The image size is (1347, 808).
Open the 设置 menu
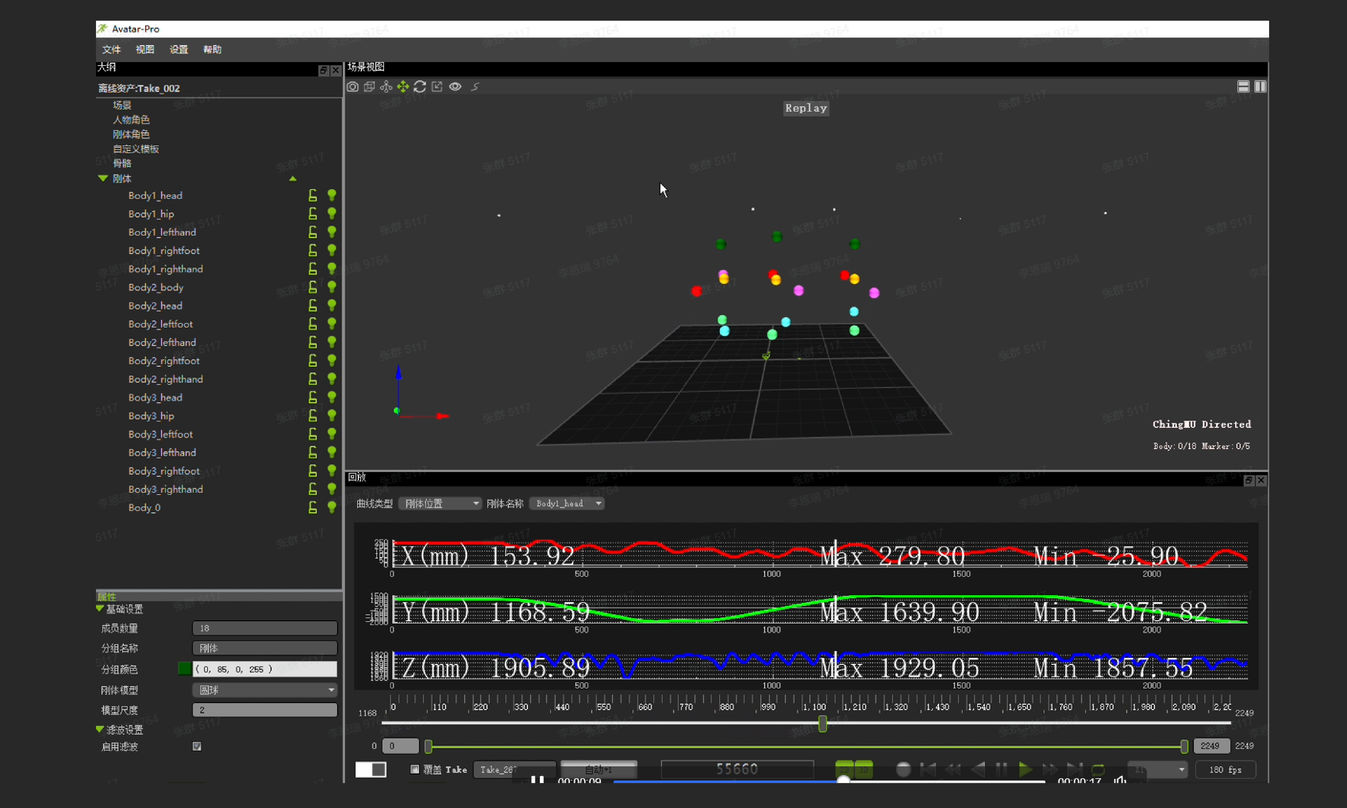click(x=179, y=49)
